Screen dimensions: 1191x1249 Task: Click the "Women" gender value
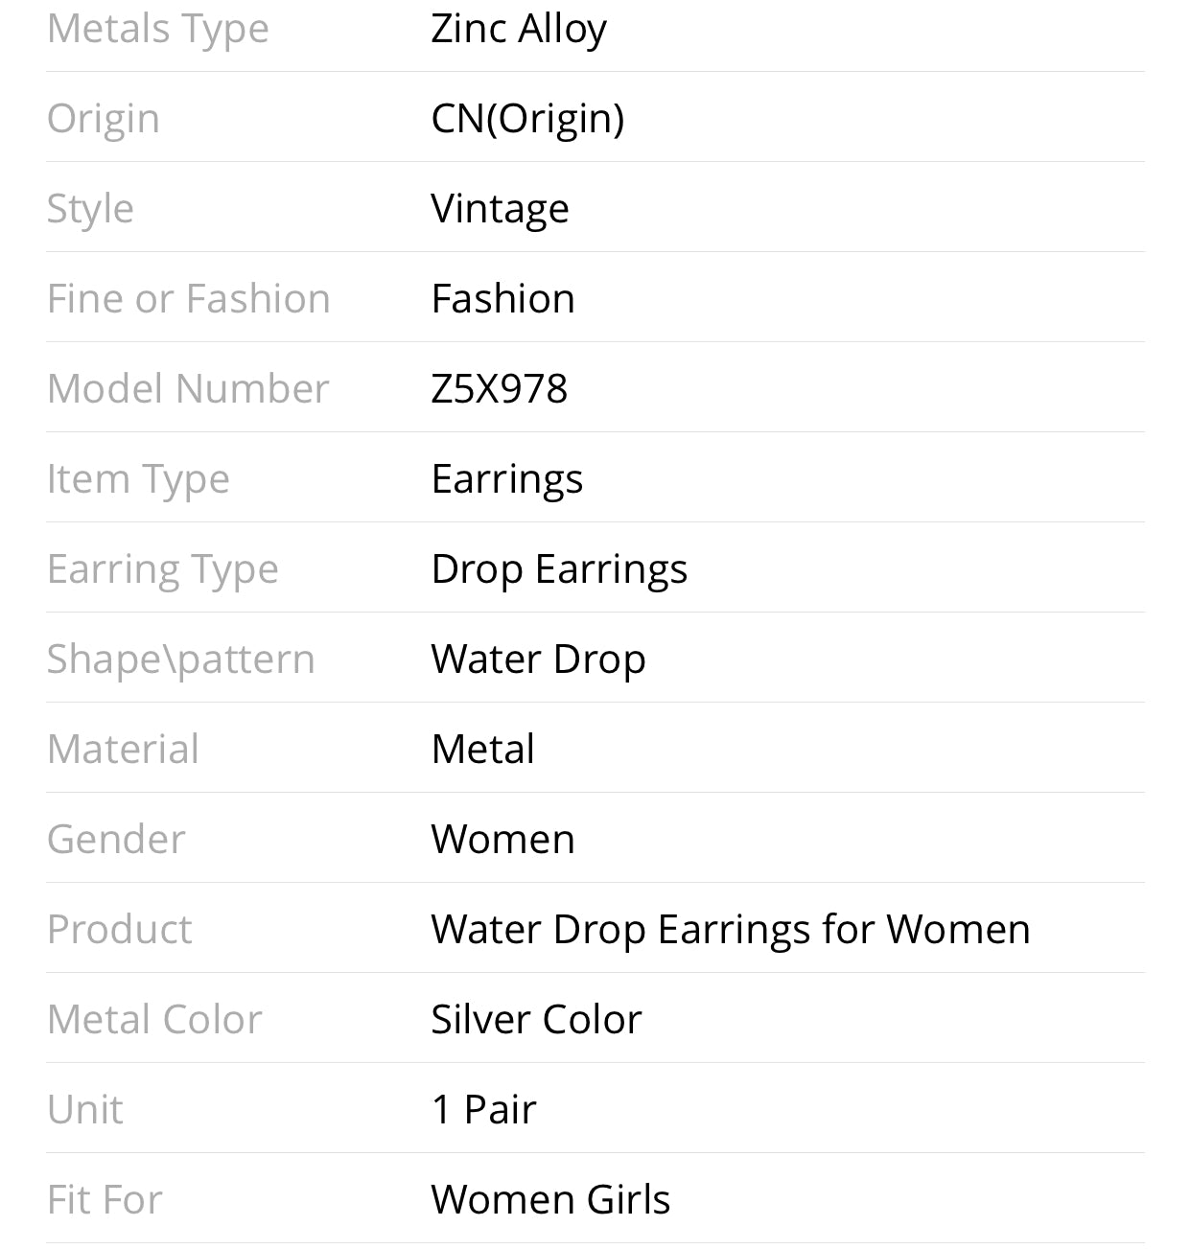[502, 840]
